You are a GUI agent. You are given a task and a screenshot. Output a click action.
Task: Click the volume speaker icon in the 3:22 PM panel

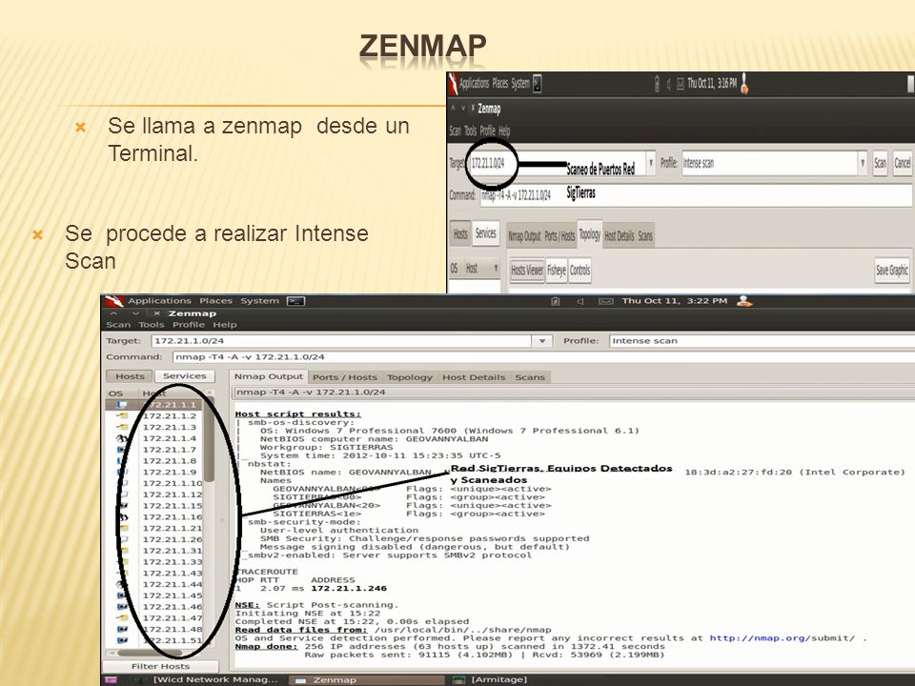(580, 301)
